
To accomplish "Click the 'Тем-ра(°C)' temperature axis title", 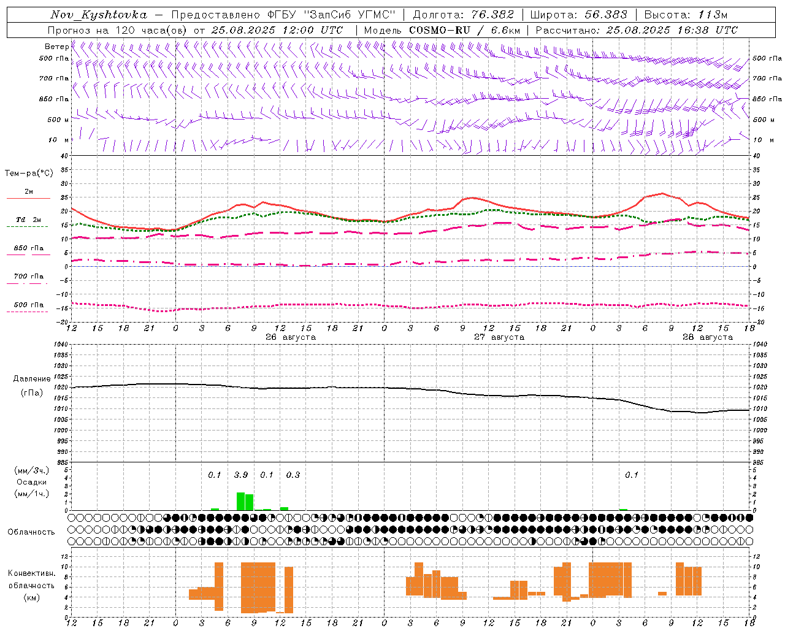I will pyautogui.click(x=29, y=174).
